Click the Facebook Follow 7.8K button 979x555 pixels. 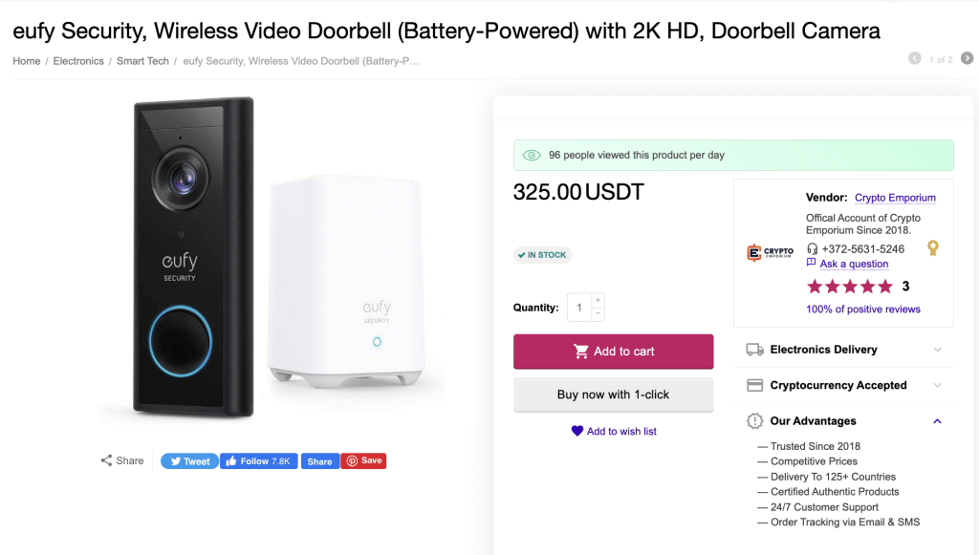(x=258, y=460)
